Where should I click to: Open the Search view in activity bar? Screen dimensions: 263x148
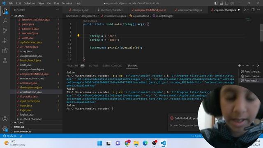point(5,21)
